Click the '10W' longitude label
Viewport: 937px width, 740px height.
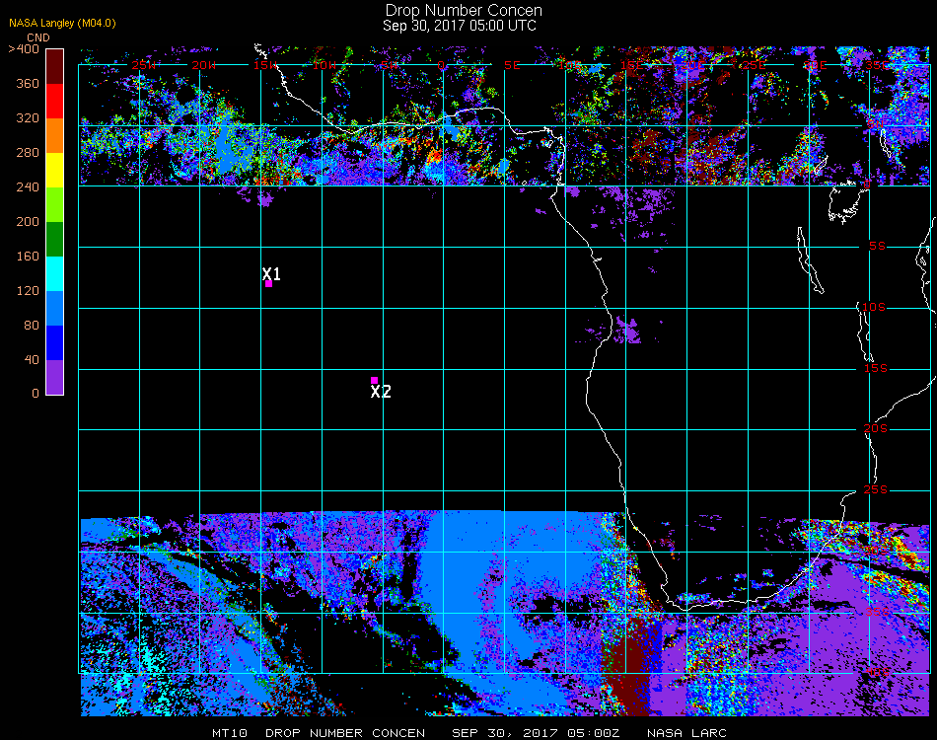(x=324, y=65)
